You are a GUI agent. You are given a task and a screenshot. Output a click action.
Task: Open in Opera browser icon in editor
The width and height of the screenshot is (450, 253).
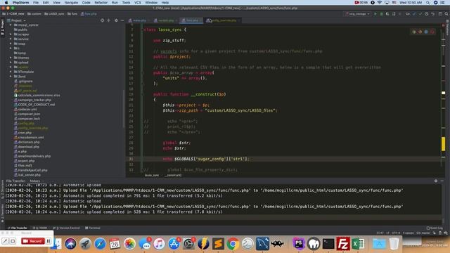click(432, 32)
